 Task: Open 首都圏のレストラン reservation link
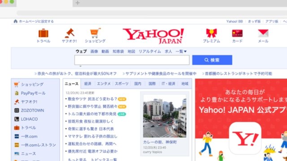pos(238,73)
